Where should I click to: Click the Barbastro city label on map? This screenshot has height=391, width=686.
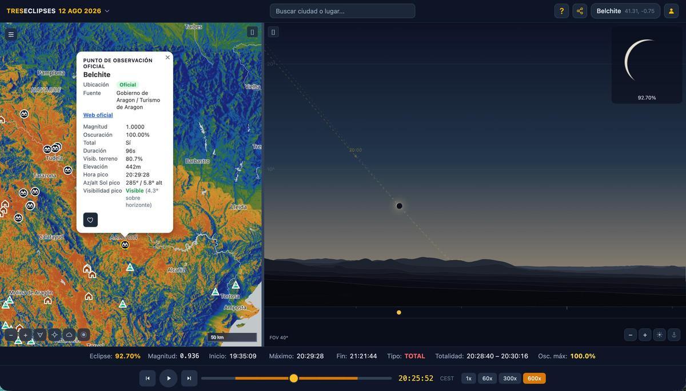pyautogui.click(x=197, y=161)
